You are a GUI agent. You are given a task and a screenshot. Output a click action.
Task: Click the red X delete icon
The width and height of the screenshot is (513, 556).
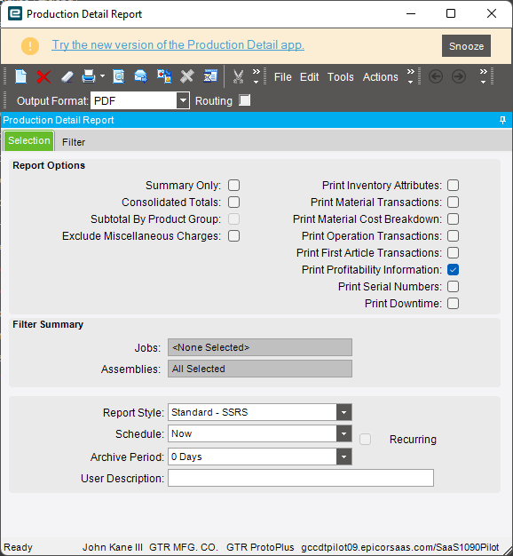click(x=43, y=76)
